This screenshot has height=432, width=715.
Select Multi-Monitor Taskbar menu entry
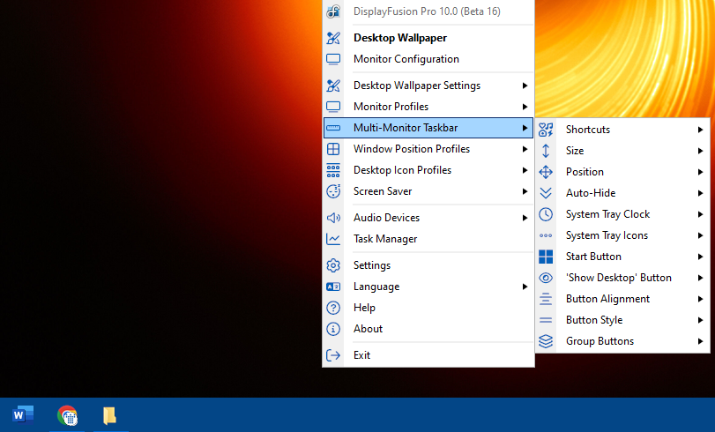(x=428, y=128)
